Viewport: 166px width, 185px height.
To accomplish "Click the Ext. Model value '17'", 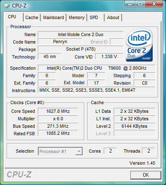I will pos(96,83).
